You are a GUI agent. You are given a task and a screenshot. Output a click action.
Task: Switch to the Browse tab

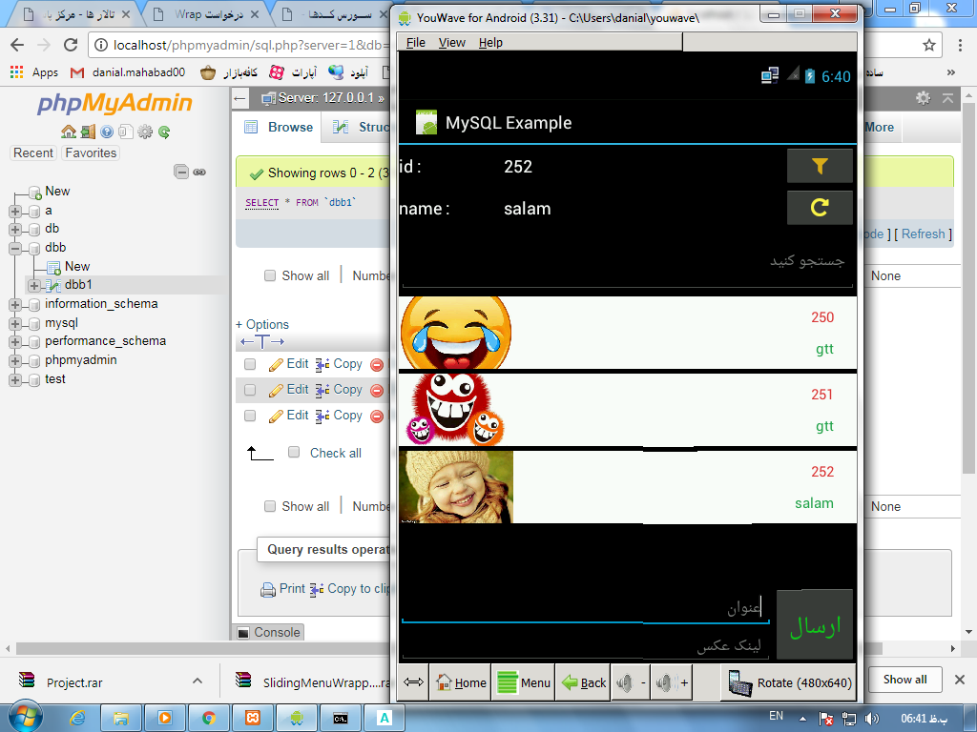coord(279,127)
